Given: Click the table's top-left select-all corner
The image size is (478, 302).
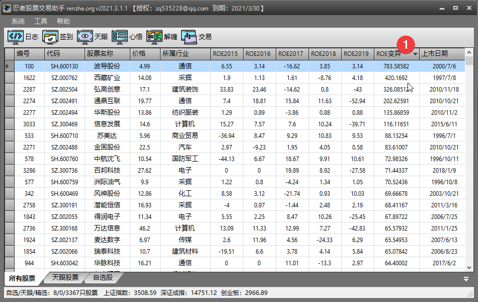Looking at the screenshot, I should tap(10, 54).
